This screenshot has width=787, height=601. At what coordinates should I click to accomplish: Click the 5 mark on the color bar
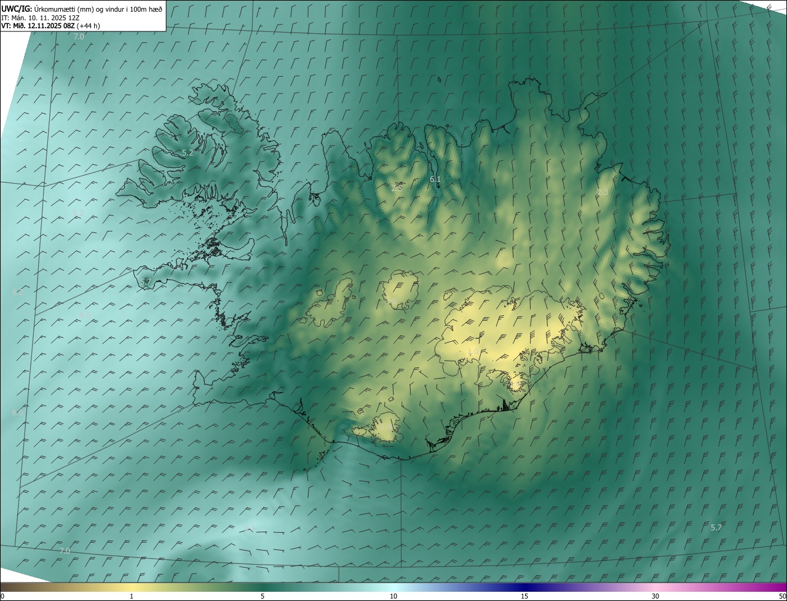[263, 596]
